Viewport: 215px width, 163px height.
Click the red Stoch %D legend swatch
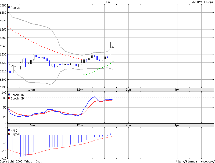[x=9, y=98]
